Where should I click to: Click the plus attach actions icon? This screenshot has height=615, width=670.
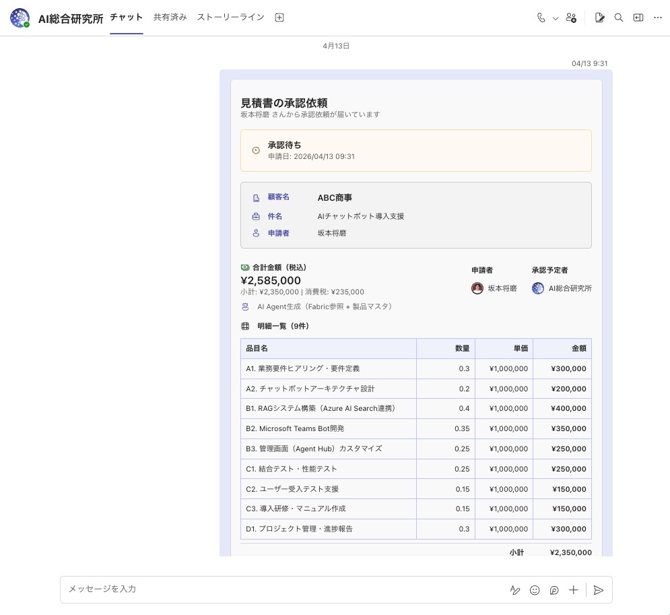click(574, 590)
